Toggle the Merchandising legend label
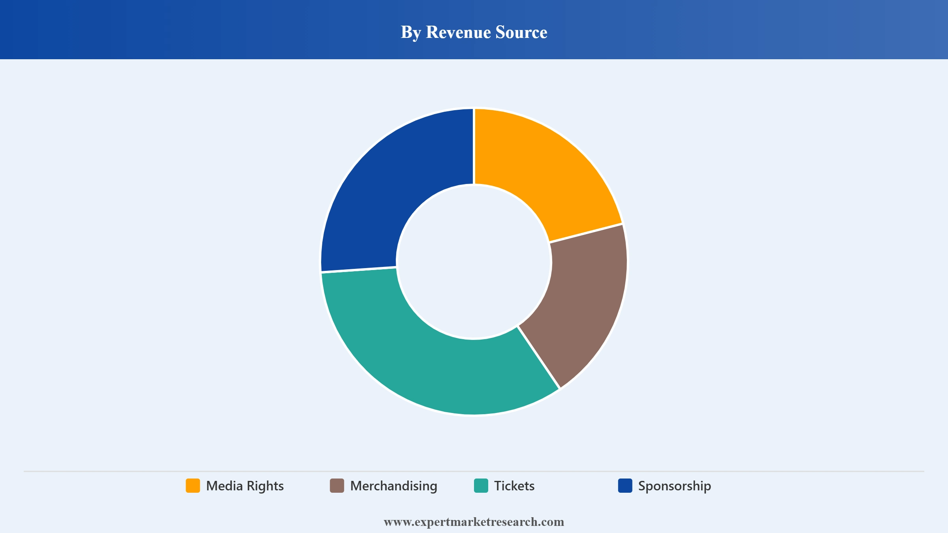 394,486
